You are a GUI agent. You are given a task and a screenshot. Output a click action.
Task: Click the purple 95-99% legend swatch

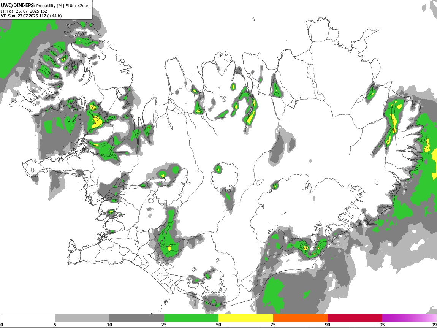(x=409, y=318)
